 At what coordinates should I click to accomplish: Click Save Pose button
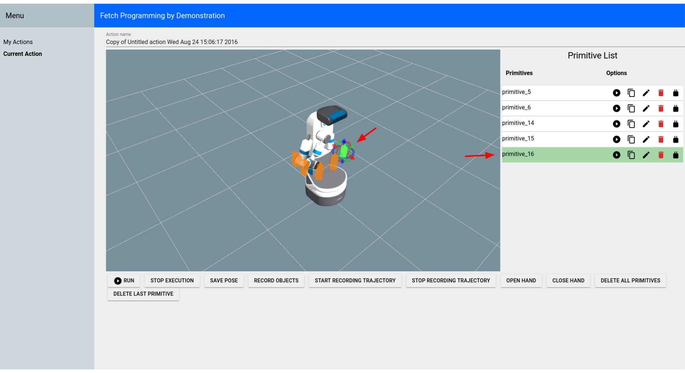[224, 280]
